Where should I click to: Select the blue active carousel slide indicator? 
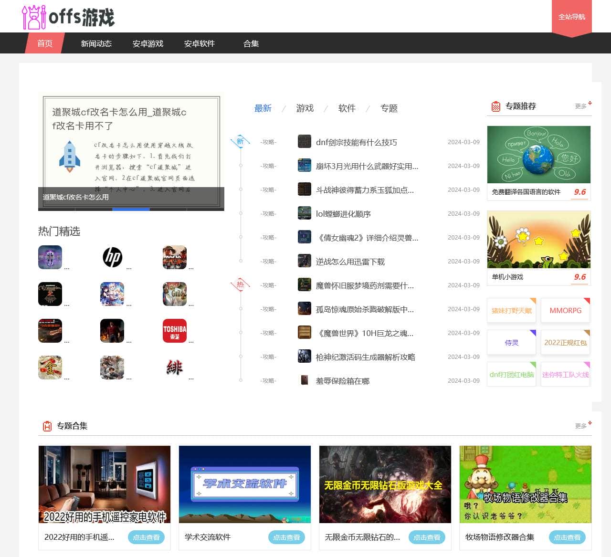(131, 209)
